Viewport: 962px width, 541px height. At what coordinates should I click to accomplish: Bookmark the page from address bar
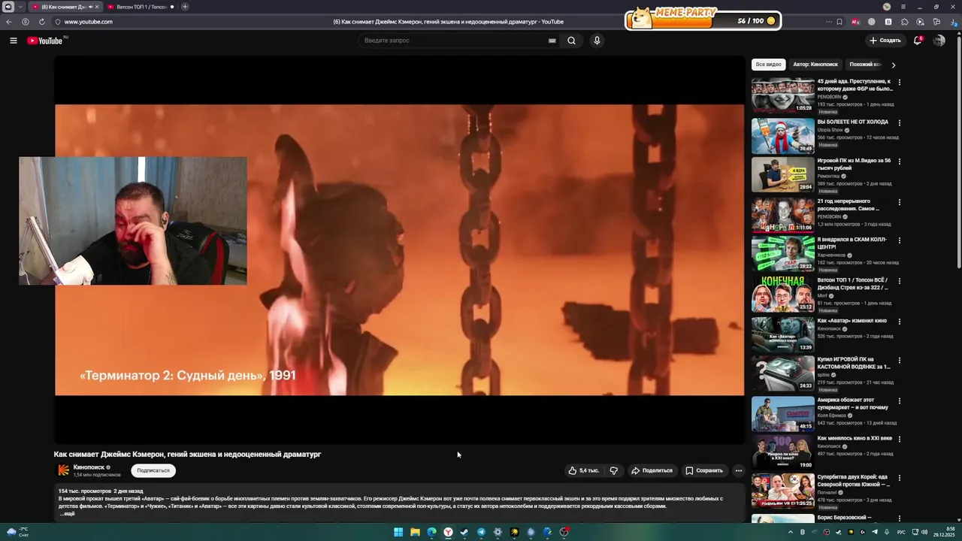click(x=839, y=22)
